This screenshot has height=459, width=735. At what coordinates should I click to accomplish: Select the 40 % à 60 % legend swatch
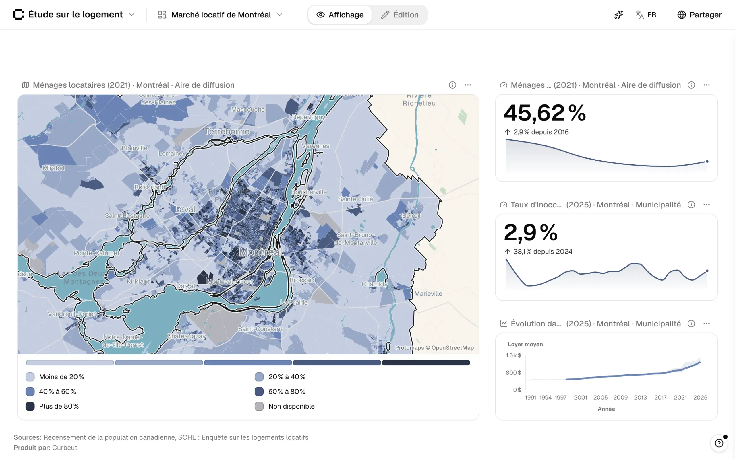point(30,392)
